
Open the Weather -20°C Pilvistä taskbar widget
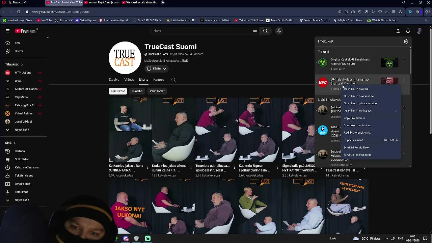pyautogui.click(x=366, y=238)
